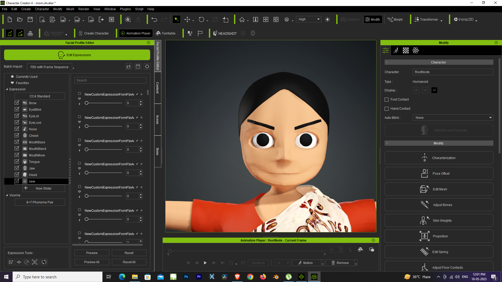502x282 pixels.
Task: Open Headshot plugin
Action: click(225, 33)
